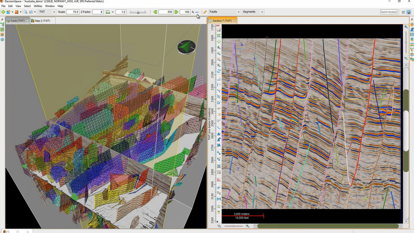The image size is (414, 233).
Task: Close the Section 7 (TWT) tab
Action: pos(234,21)
